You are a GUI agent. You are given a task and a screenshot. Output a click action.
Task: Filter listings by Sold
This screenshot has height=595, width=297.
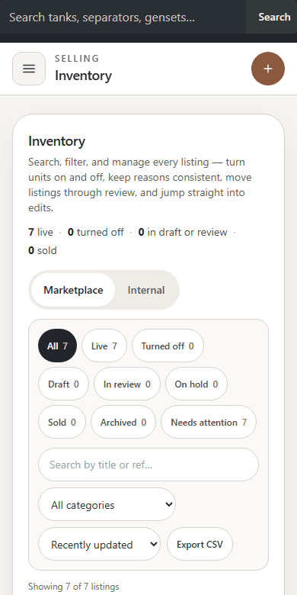pyautogui.click(x=62, y=422)
